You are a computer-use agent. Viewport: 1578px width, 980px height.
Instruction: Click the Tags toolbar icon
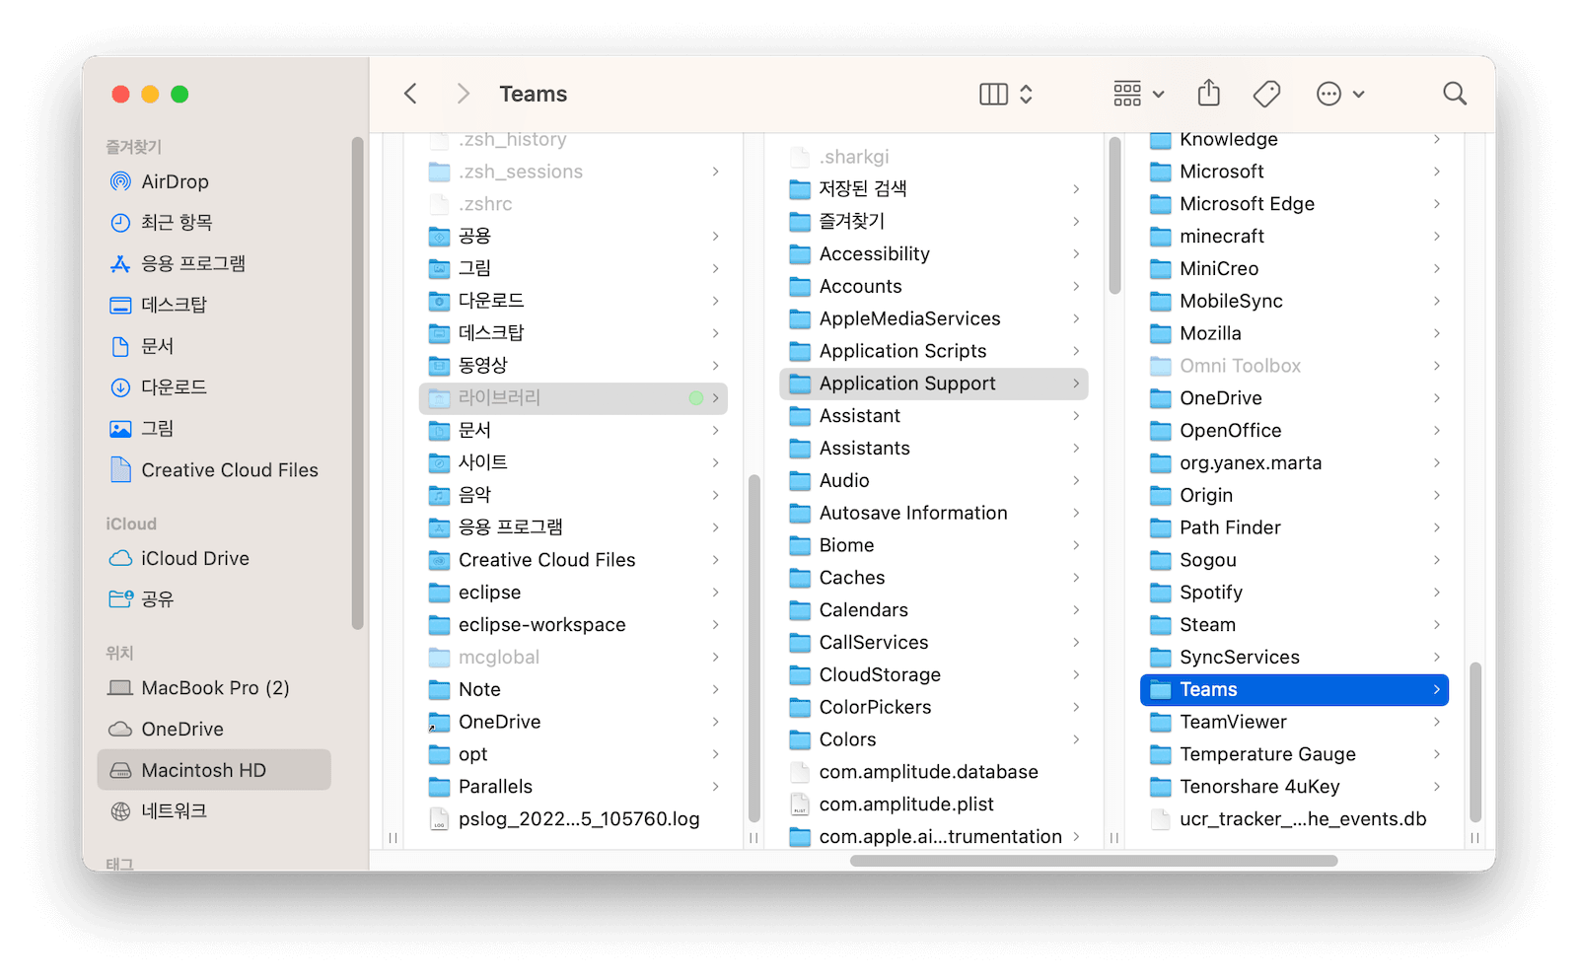[1266, 94]
